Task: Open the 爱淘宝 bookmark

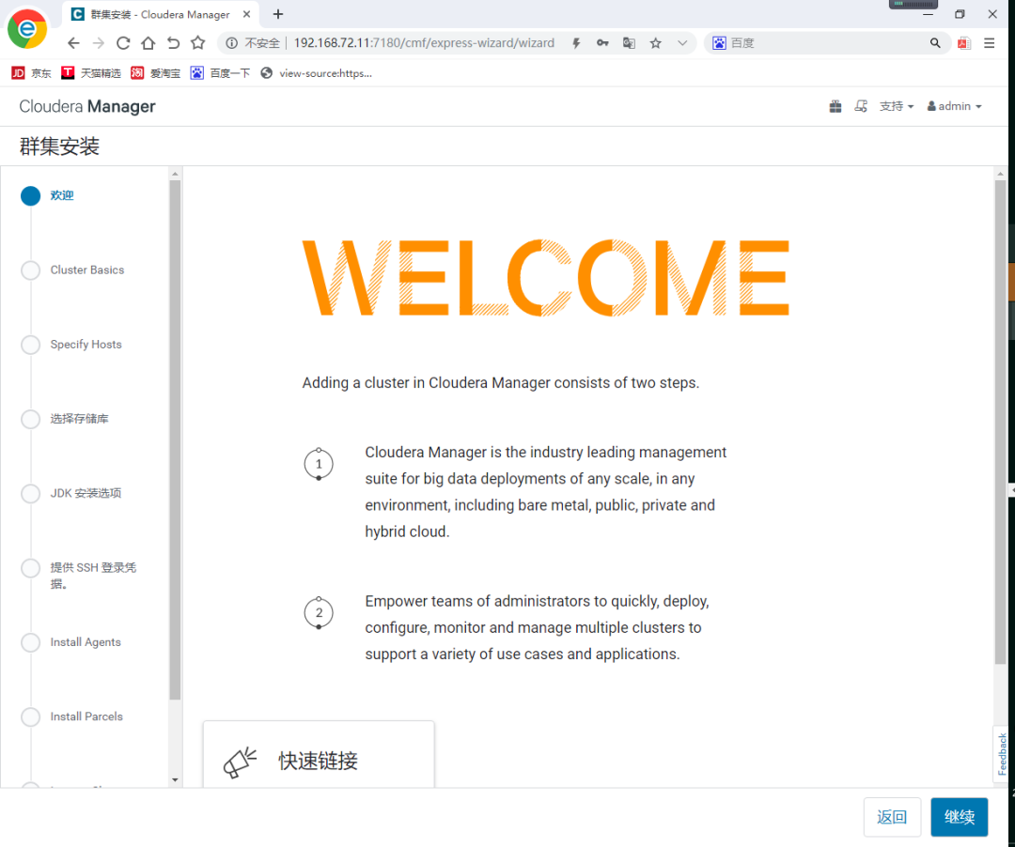Action: pyautogui.click(x=155, y=73)
